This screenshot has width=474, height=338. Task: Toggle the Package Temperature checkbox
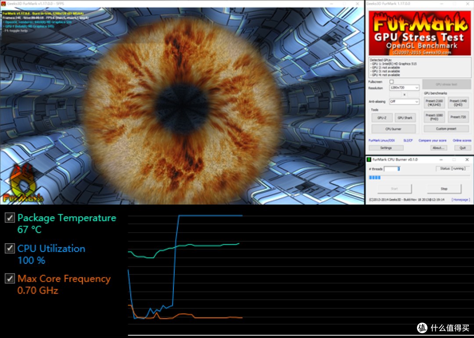[10, 218]
